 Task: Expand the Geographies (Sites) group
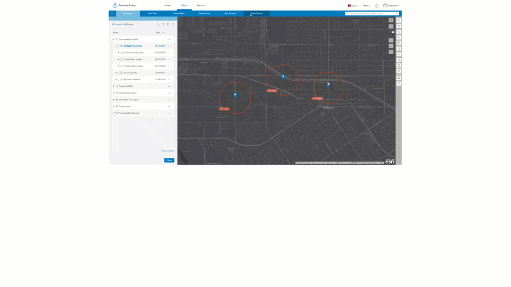114,93
